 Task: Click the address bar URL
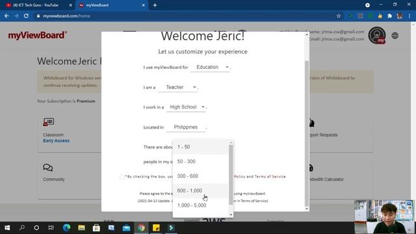(66, 16)
